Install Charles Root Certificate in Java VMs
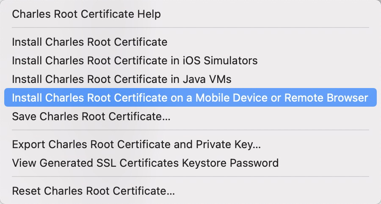 coord(121,79)
